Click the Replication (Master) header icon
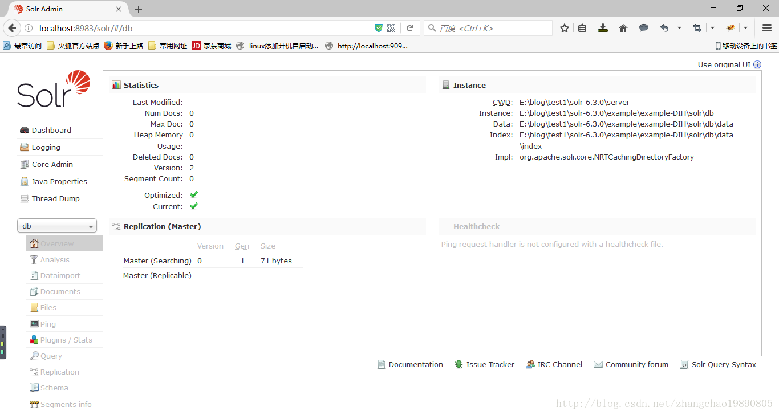 click(116, 226)
